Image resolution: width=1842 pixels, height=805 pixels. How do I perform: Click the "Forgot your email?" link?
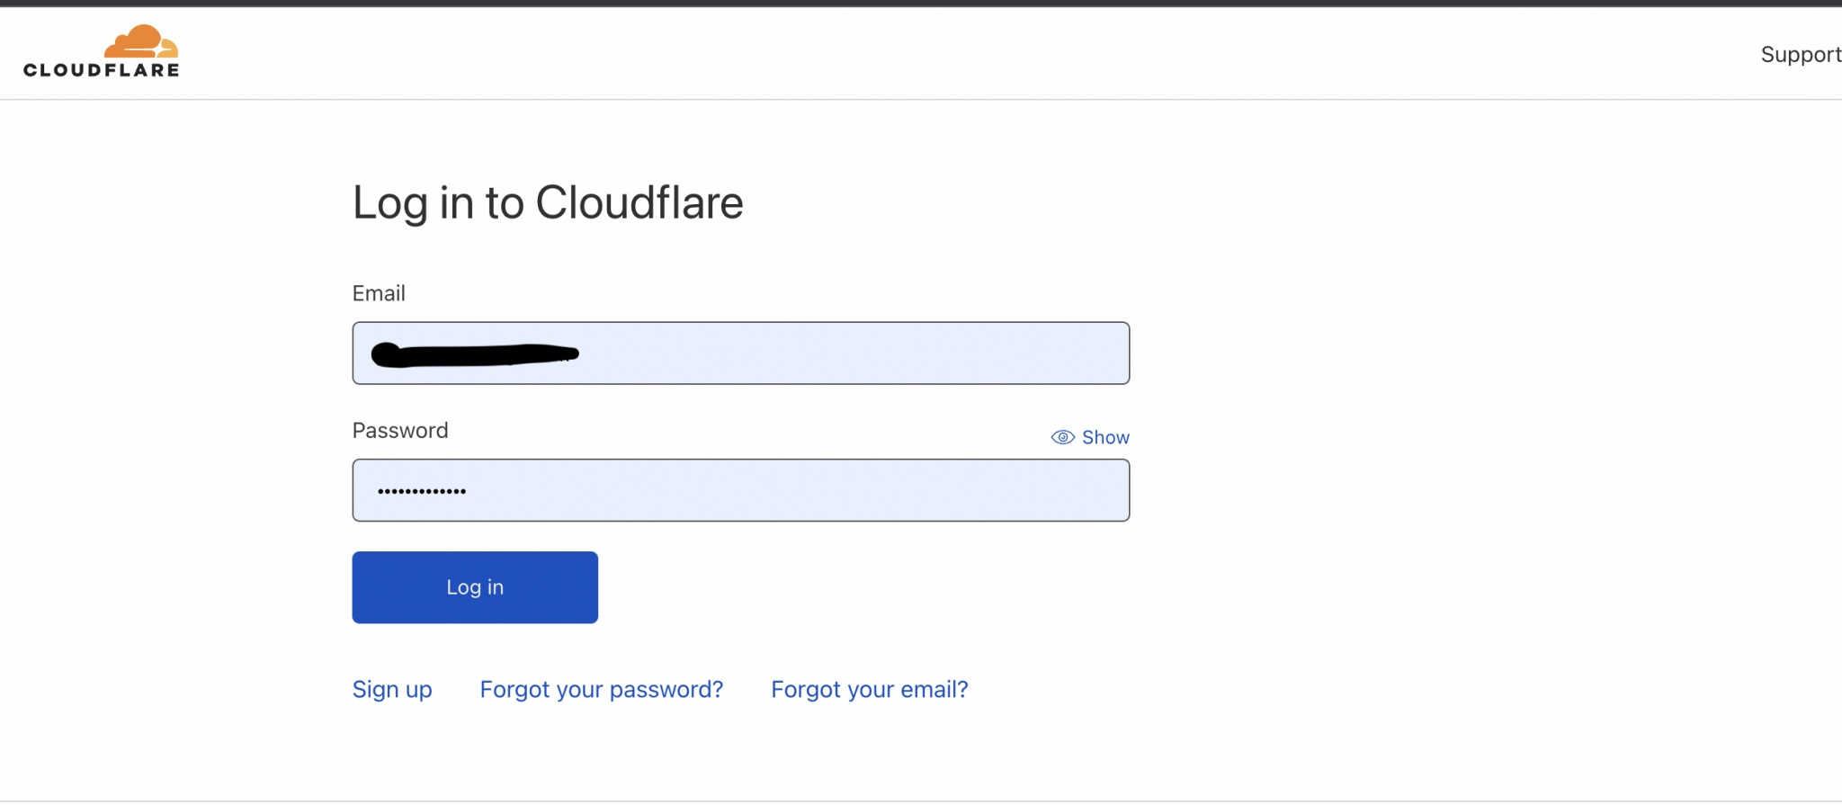click(869, 689)
